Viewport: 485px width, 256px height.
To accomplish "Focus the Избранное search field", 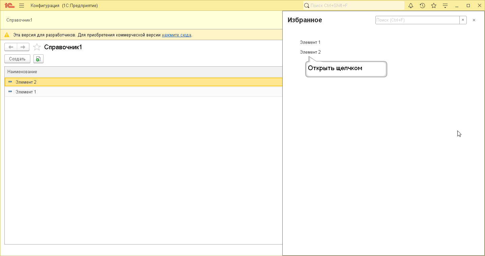I will tap(417, 20).
